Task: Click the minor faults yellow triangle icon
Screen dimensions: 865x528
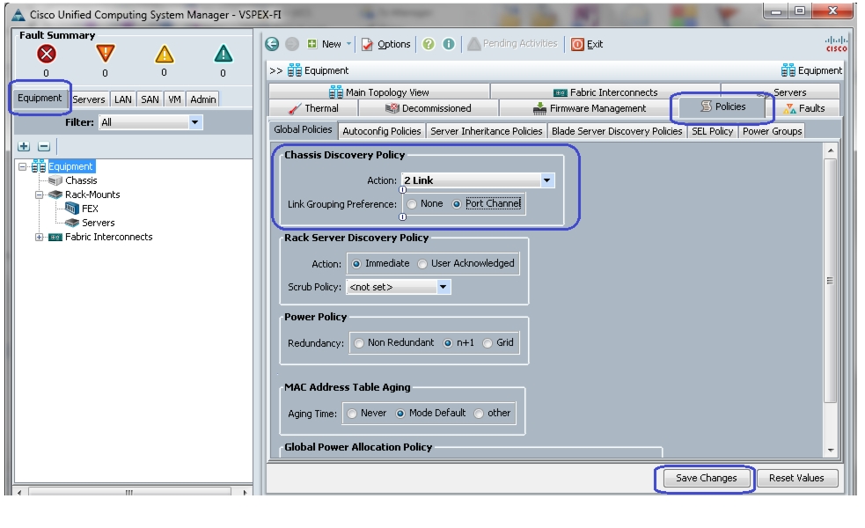Action: click(164, 54)
